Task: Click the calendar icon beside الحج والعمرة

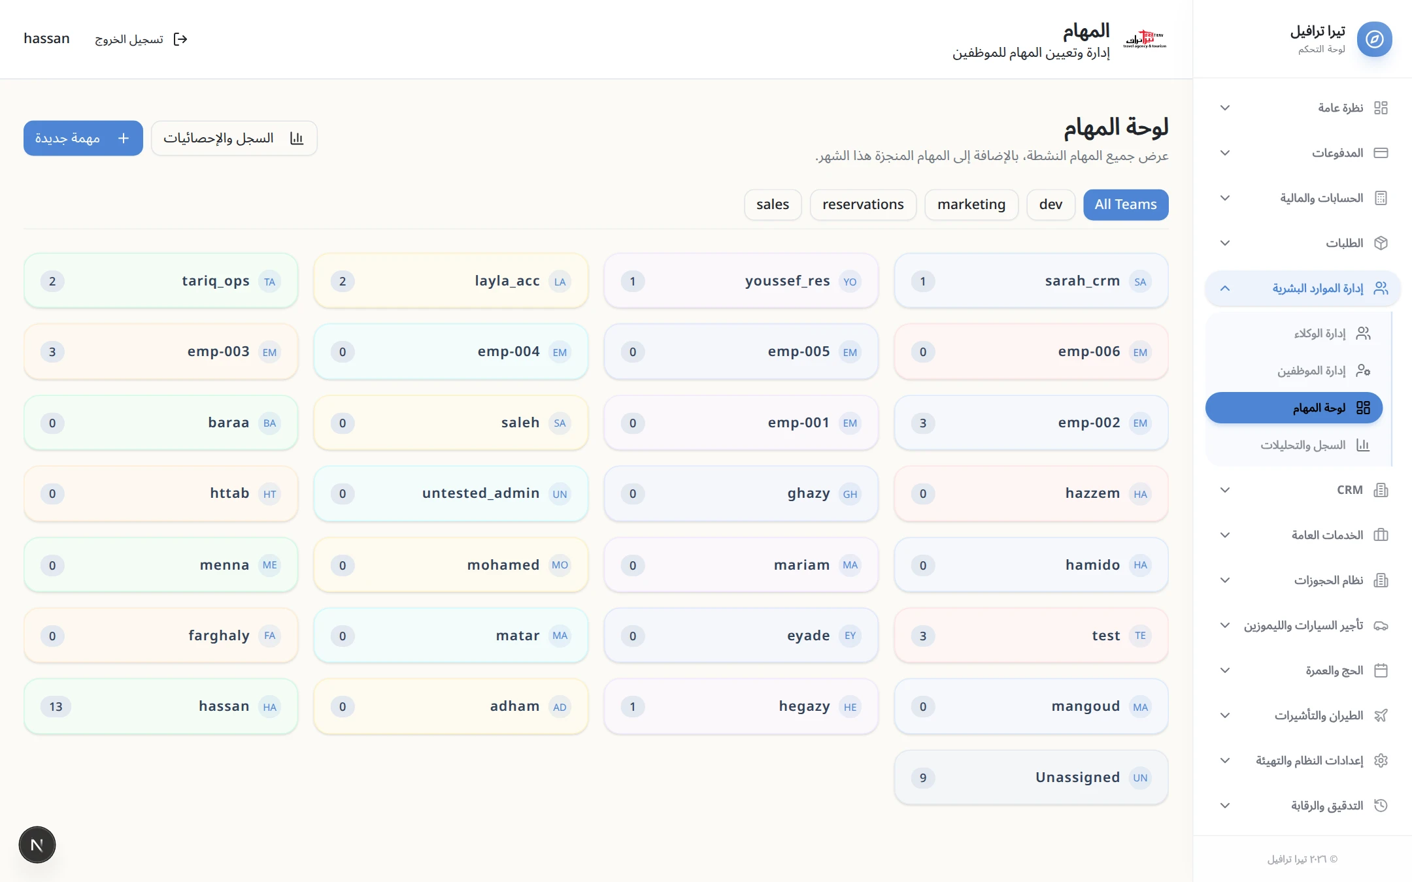Action: pyautogui.click(x=1381, y=670)
